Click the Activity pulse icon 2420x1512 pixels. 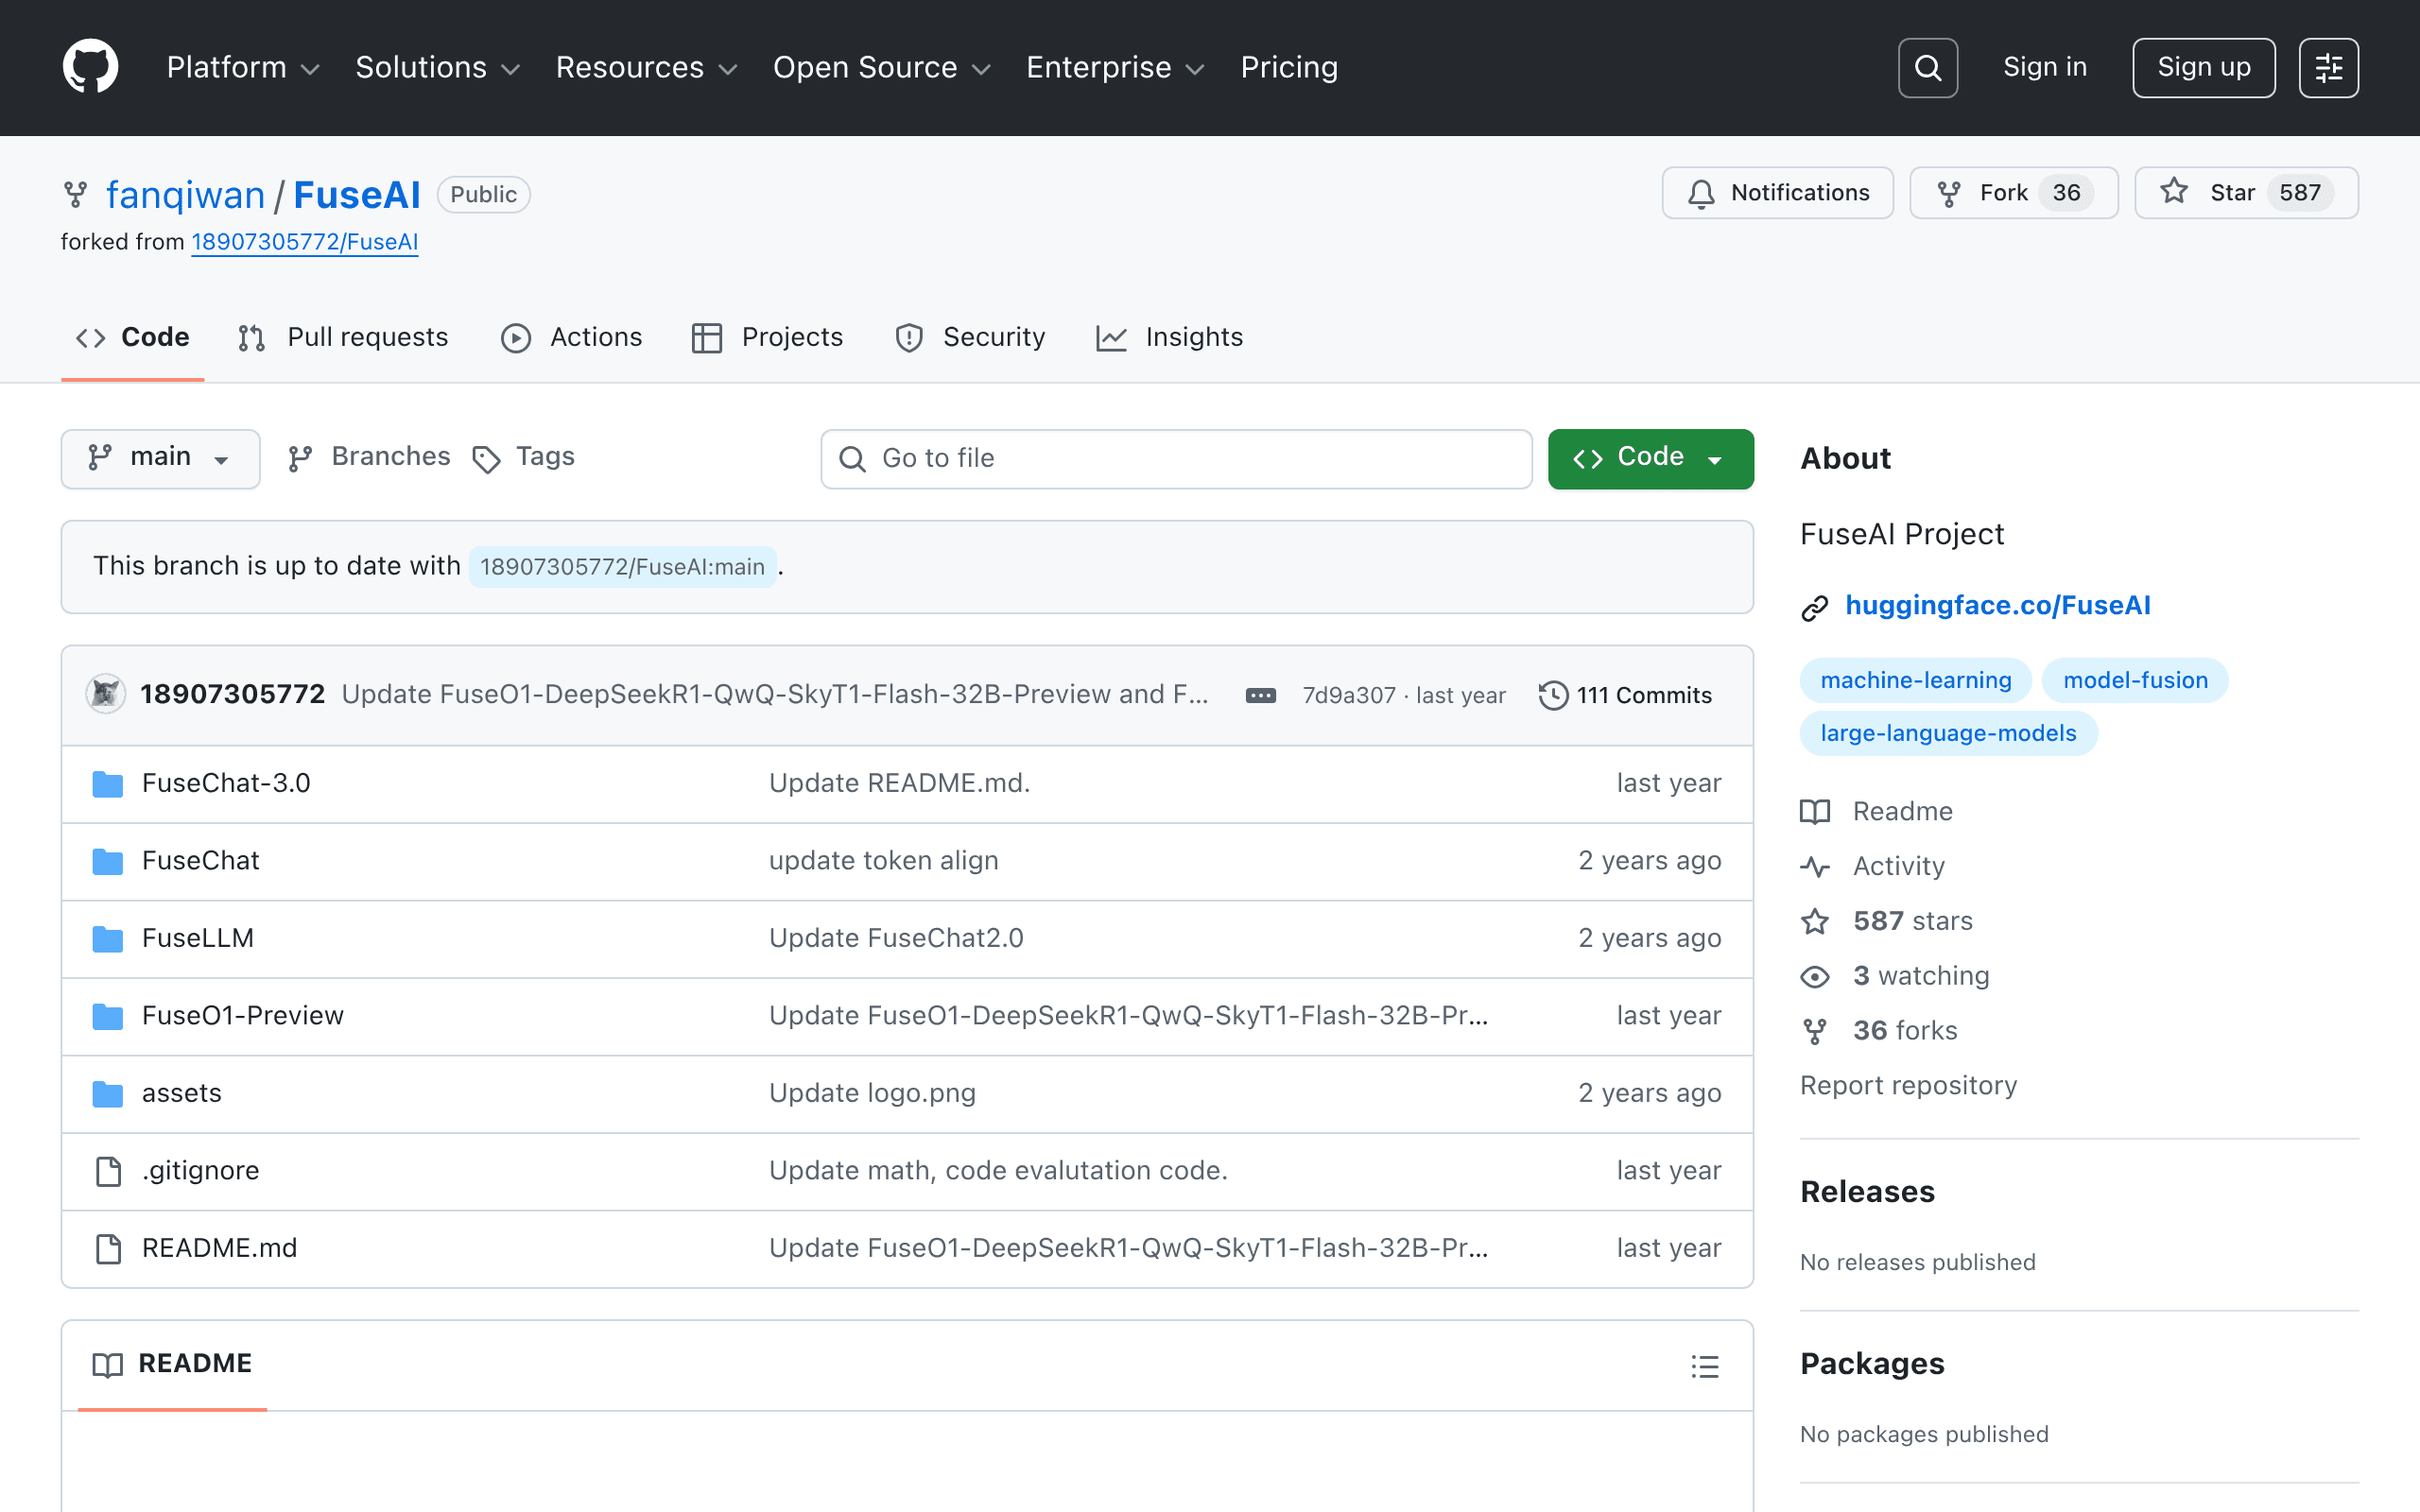click(x=1815, y=866)
